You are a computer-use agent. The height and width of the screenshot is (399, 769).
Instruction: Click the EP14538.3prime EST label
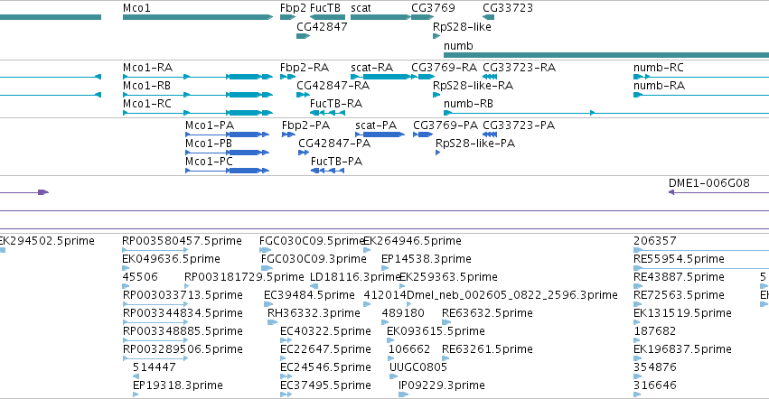tap(427, 258)
